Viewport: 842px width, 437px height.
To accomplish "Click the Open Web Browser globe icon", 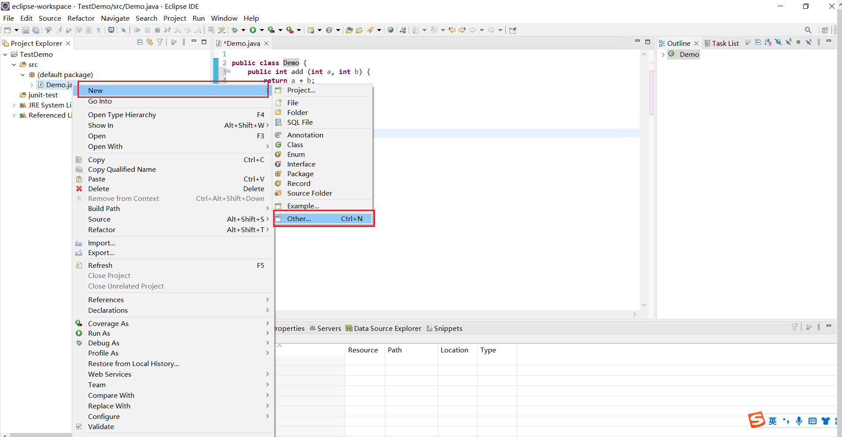I will pyautogui.click(x=390, y=30).
